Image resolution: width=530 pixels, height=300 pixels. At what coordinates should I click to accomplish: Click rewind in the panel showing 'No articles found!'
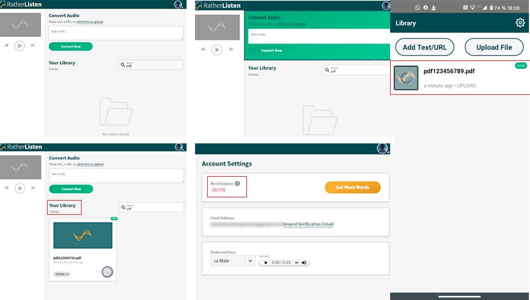click(x=6, y=45)
